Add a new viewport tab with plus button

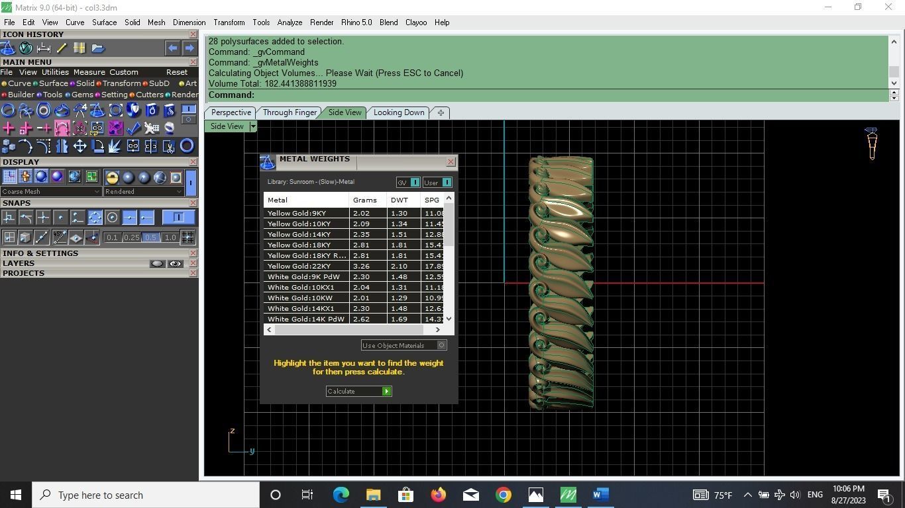pos(441,112)
